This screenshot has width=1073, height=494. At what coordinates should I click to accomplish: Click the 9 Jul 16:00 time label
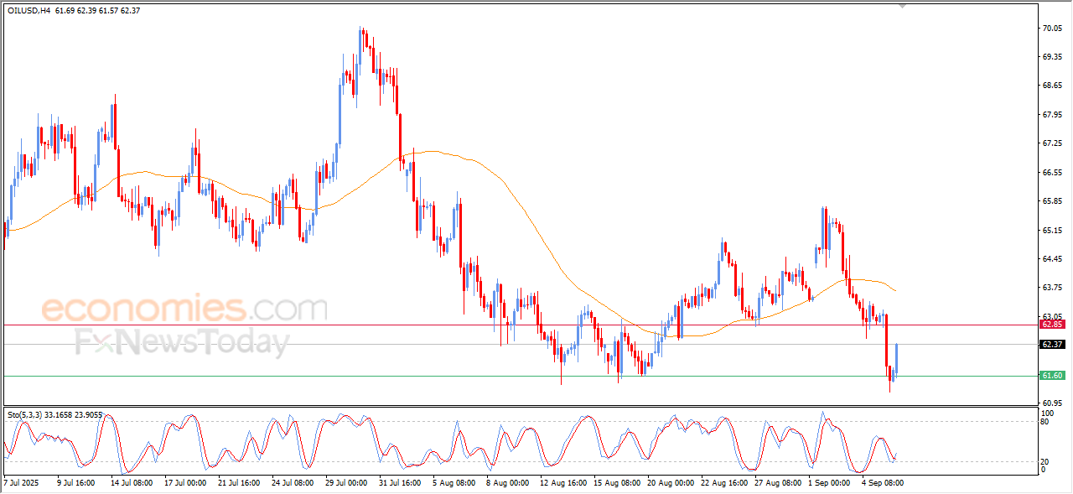point(76,484)
